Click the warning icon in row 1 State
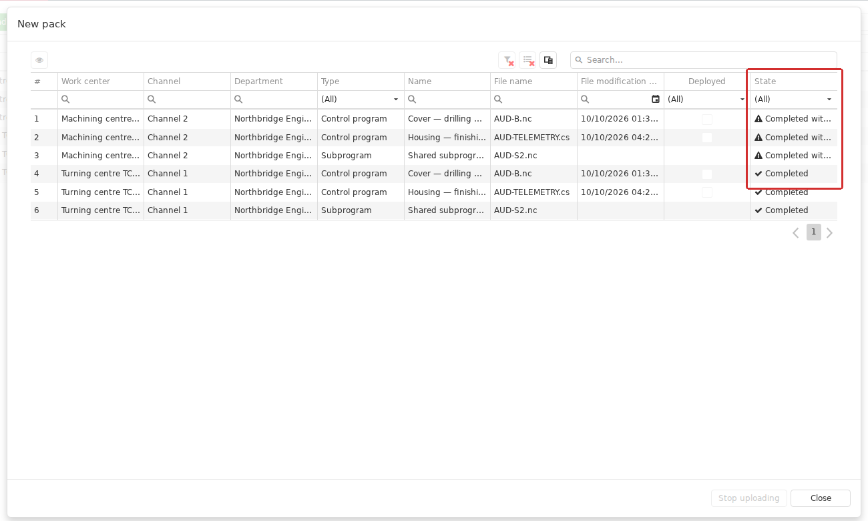Image resolution: width=868 pixels, height=521 pixels. coord(758,119)
